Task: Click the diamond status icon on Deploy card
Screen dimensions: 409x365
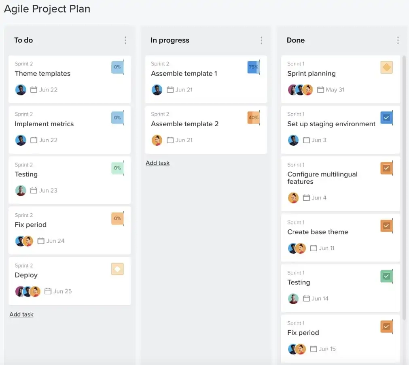Action: [117, 269]
